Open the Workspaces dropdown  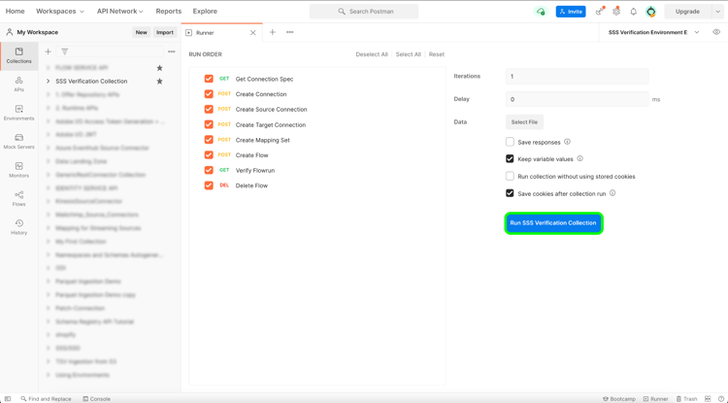[60, 11]
